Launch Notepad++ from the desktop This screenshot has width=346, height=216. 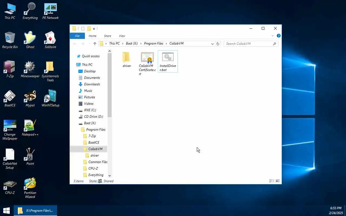[30, 128]
